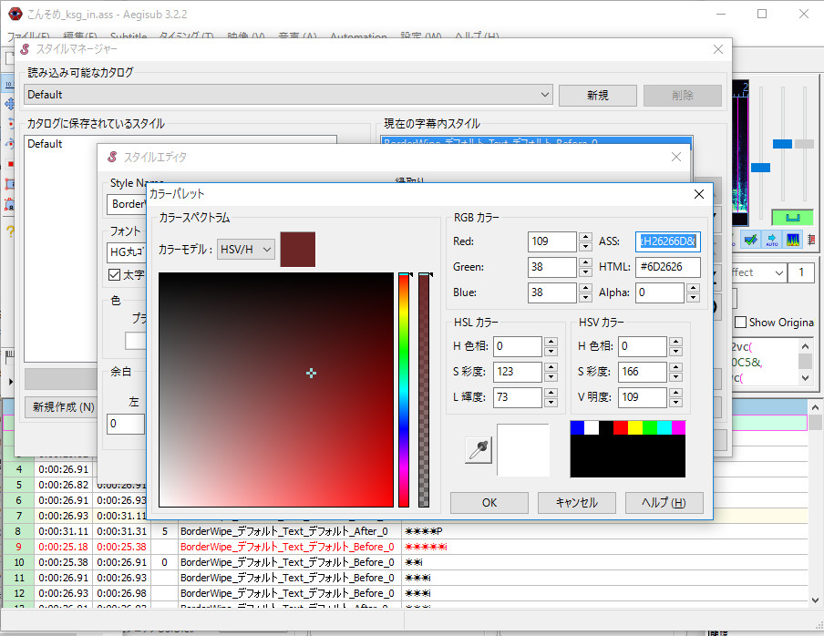The image size is (824, 636).
Task: Click the Red value field 109
Action: (x=551, y=241)
